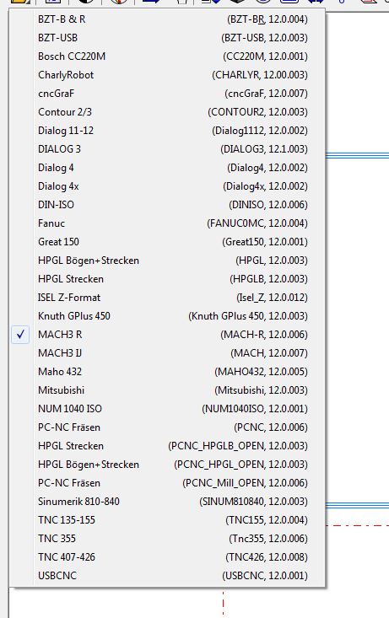Select cncGraF postprocessor

pyautogui.click(x=167, y=94)
